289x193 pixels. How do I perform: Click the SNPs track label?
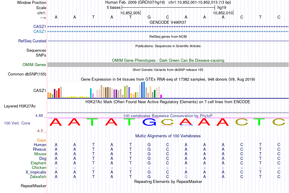pyautogui.click(x=41, y=55)
